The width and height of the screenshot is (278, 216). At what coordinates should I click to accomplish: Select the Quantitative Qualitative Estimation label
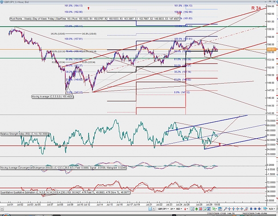(65, 192)
